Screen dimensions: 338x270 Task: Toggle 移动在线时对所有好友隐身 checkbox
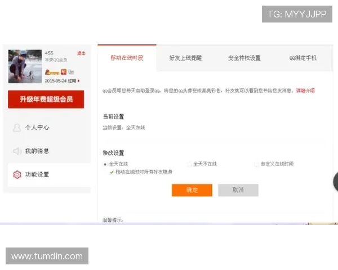(112, 172)
